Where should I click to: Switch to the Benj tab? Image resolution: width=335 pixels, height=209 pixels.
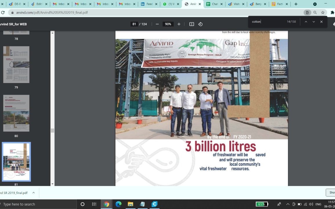(x=258, y=4)
